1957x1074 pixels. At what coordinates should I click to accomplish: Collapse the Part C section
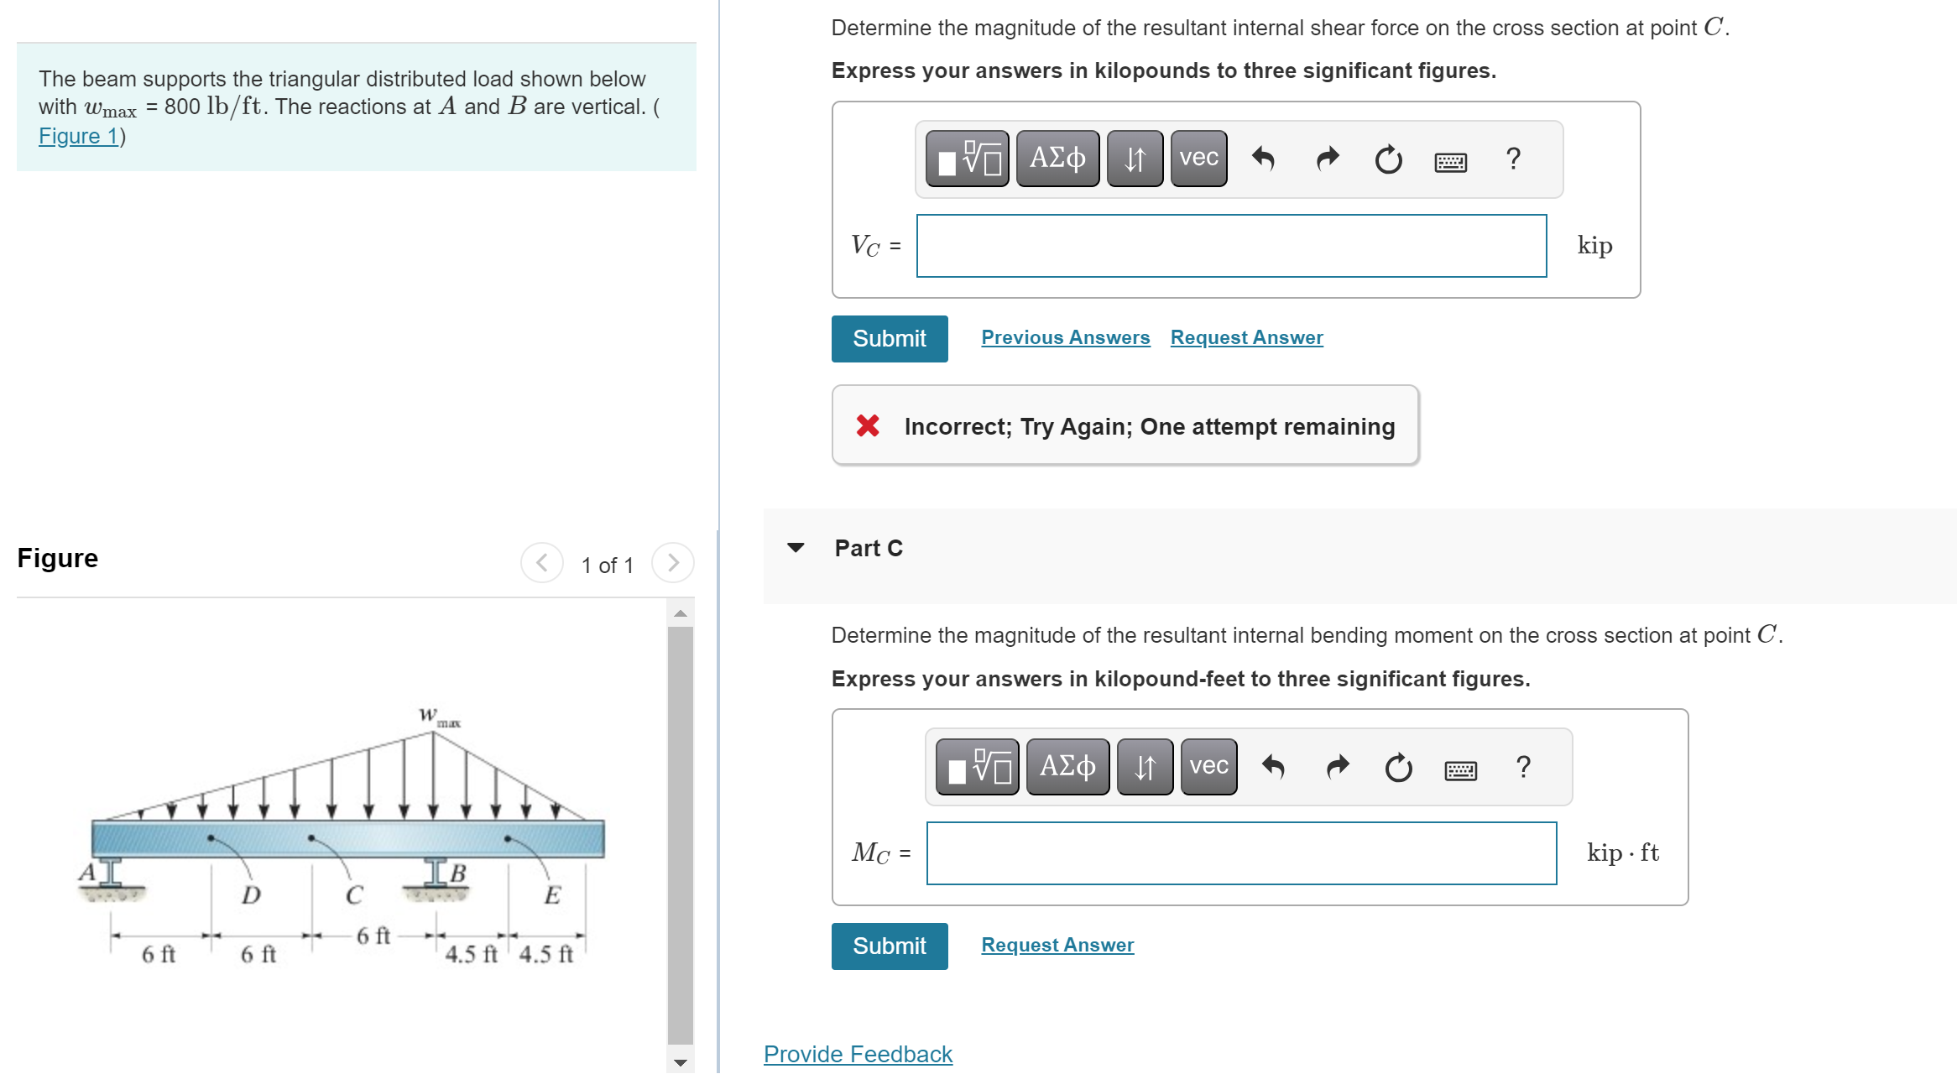(796, 548)
